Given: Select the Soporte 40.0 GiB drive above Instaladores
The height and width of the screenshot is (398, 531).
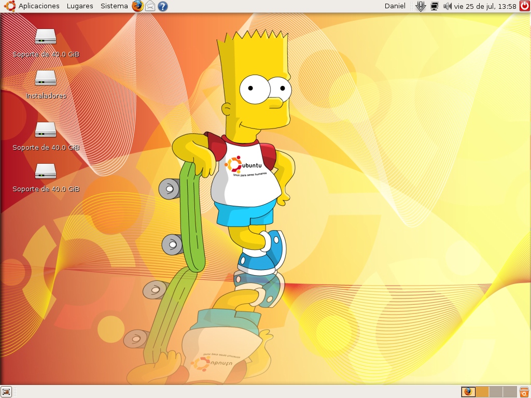Looking at the screenshot, I should (x=46, y=37).
